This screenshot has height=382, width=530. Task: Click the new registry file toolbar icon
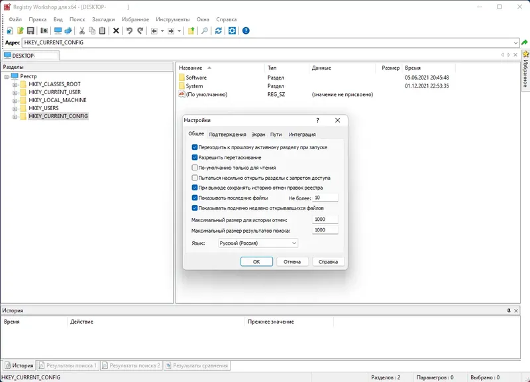click(x=10, y=31)
